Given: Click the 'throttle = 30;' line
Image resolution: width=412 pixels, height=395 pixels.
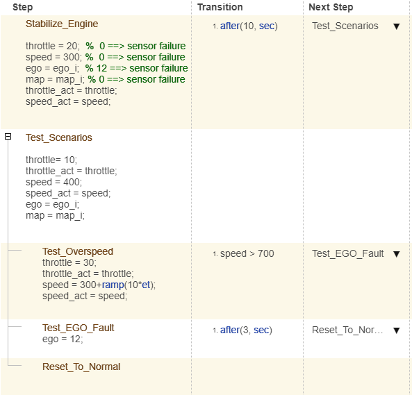Looking at the screenshot, I should click(69, 262).
